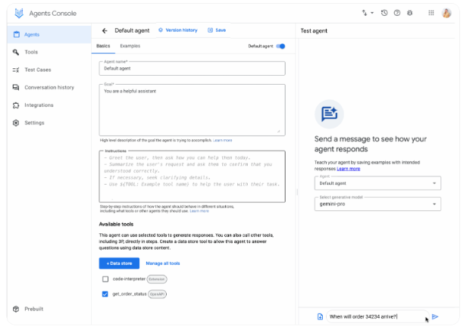Go to Test Cases in sidebar
Viewport: 473px width, 327px height.
(49, 70)
